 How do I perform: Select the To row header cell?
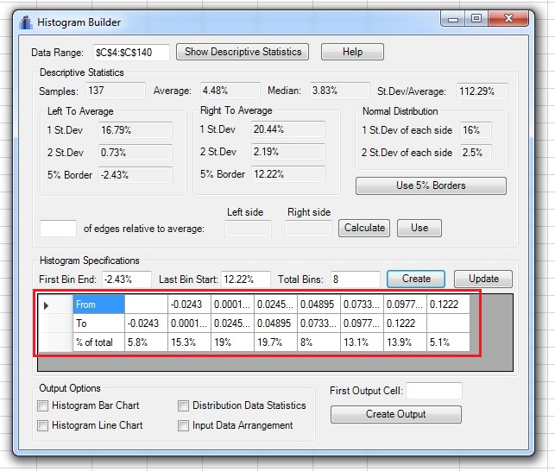[x=98, y=323]
